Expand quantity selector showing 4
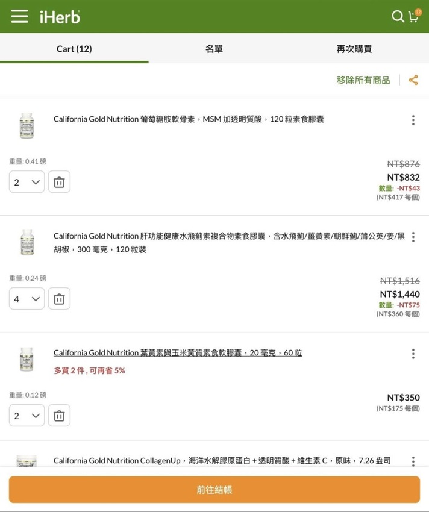 pos(26,298)
